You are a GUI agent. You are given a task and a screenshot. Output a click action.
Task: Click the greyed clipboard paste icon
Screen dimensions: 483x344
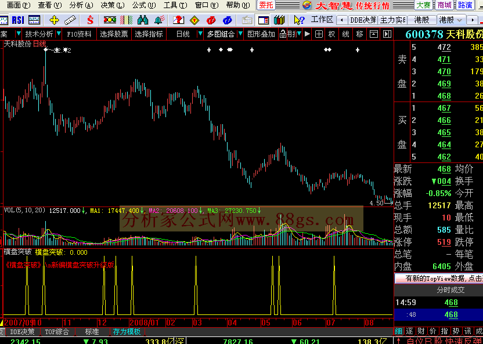(247, 20)
